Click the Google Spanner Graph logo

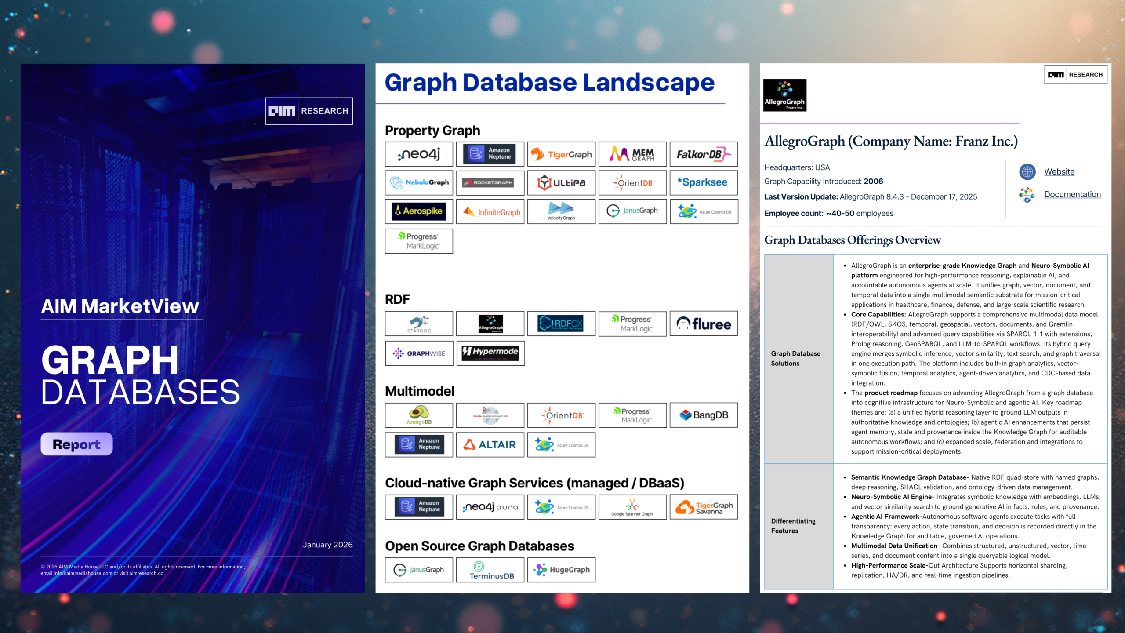tap(632, 507)
